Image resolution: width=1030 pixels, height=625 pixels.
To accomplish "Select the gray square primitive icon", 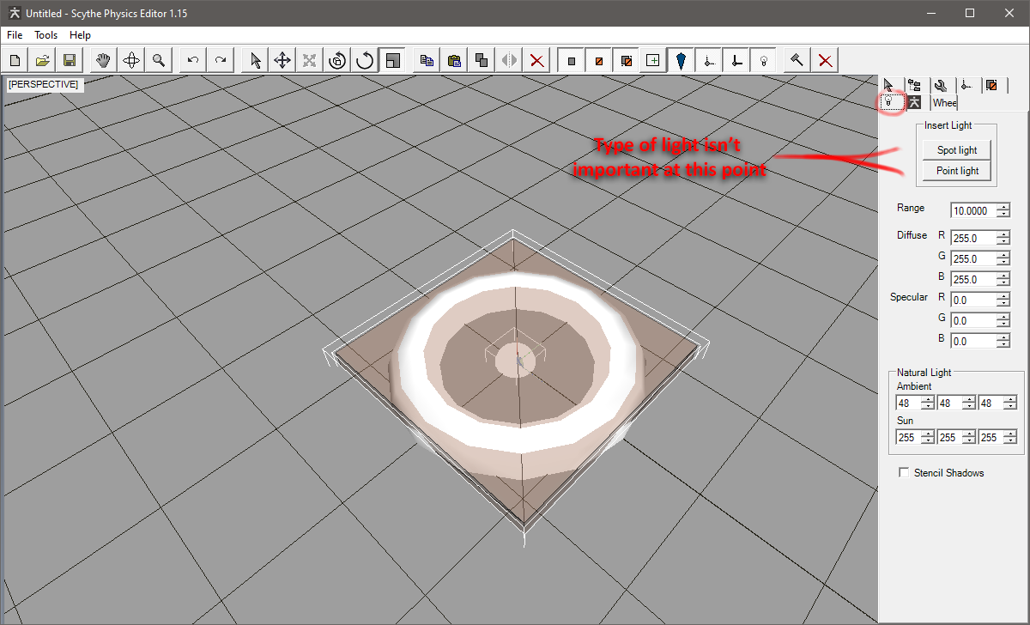I will pyautogui.click(x=571, y=60).
